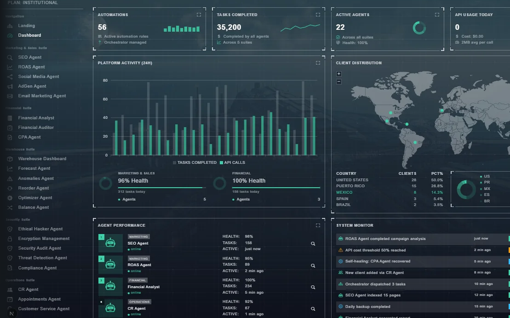Switch to the Landing page in the sidebar
The height and width of the screenshot is (318, 510).
[x=26, y=26]
